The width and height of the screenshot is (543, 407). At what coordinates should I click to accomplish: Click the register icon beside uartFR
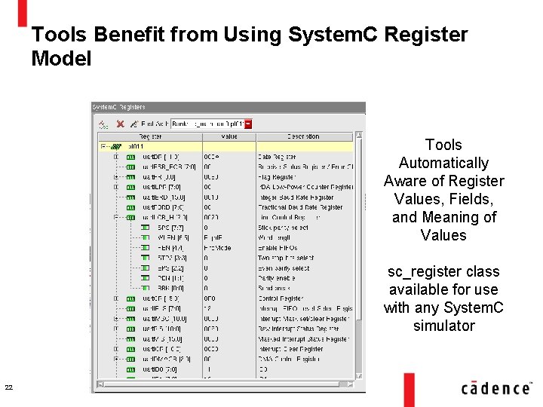[x=130, y=177]
